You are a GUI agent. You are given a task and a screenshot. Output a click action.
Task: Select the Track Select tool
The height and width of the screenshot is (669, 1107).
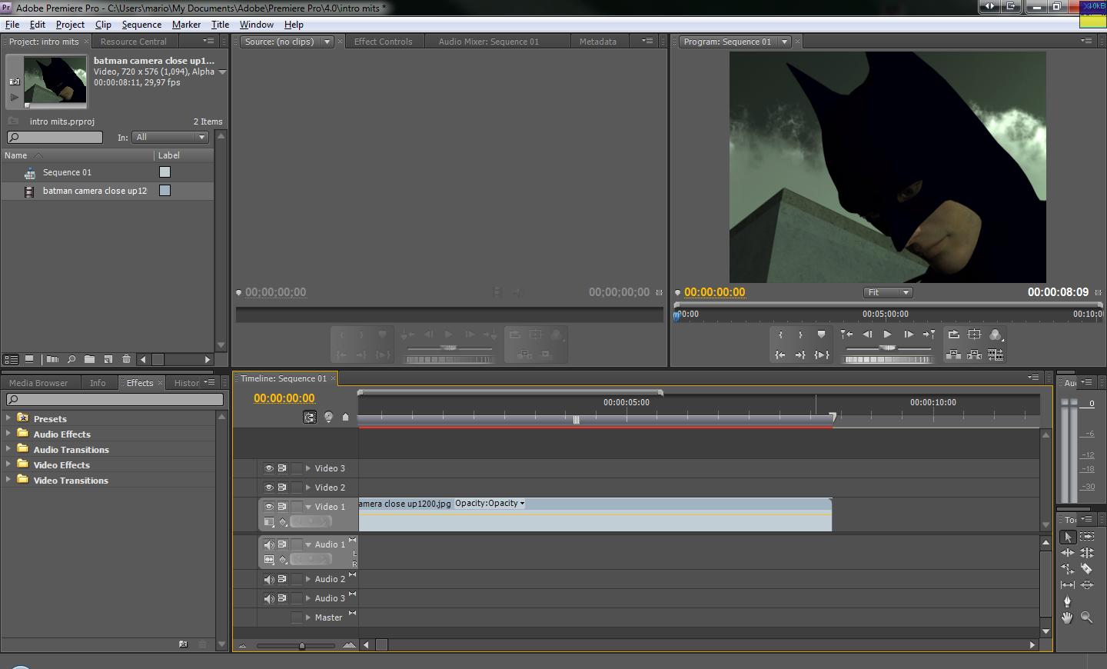1087,537
